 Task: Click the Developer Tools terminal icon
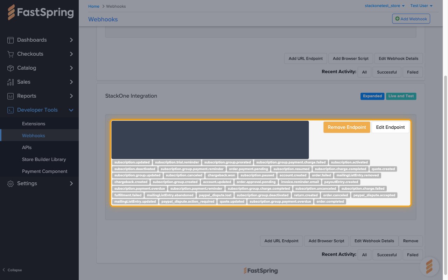click(10, 110)
